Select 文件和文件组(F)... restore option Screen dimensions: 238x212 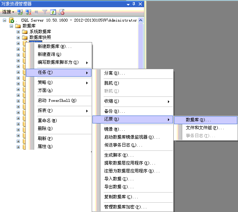pos(205,128)
